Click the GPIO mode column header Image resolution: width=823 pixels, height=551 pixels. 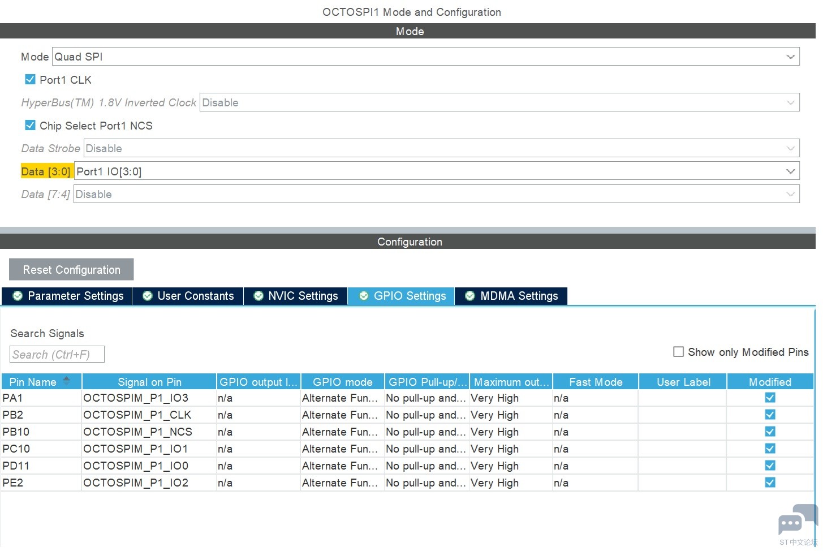[343, 382]
